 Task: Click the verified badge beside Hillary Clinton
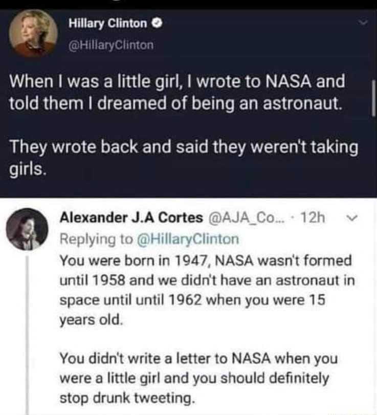coord(157,24)
